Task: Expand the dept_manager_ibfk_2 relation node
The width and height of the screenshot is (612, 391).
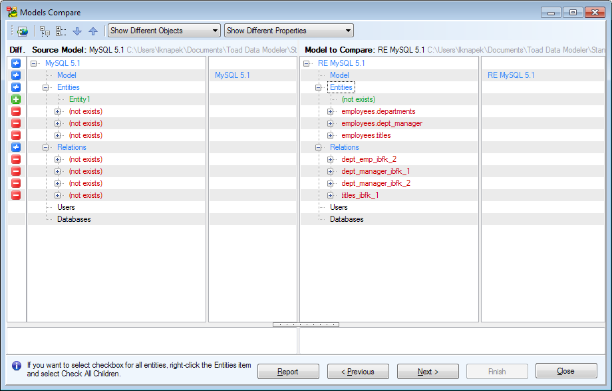Action: (x=330, y=183)
